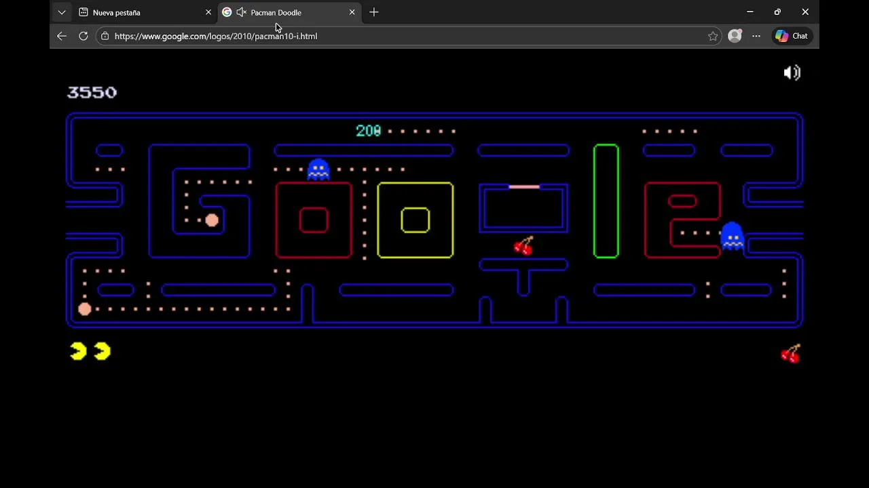Click the power pellet at bottom-left corner
Image resolution: width=869 pixels, height=488 pixels.
[85, 309]
